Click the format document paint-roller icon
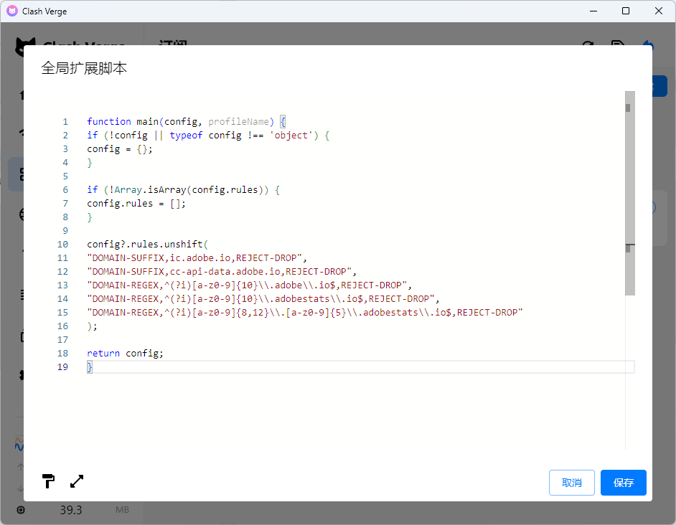Viewport: 676px width, 525px height. [48, 481]
